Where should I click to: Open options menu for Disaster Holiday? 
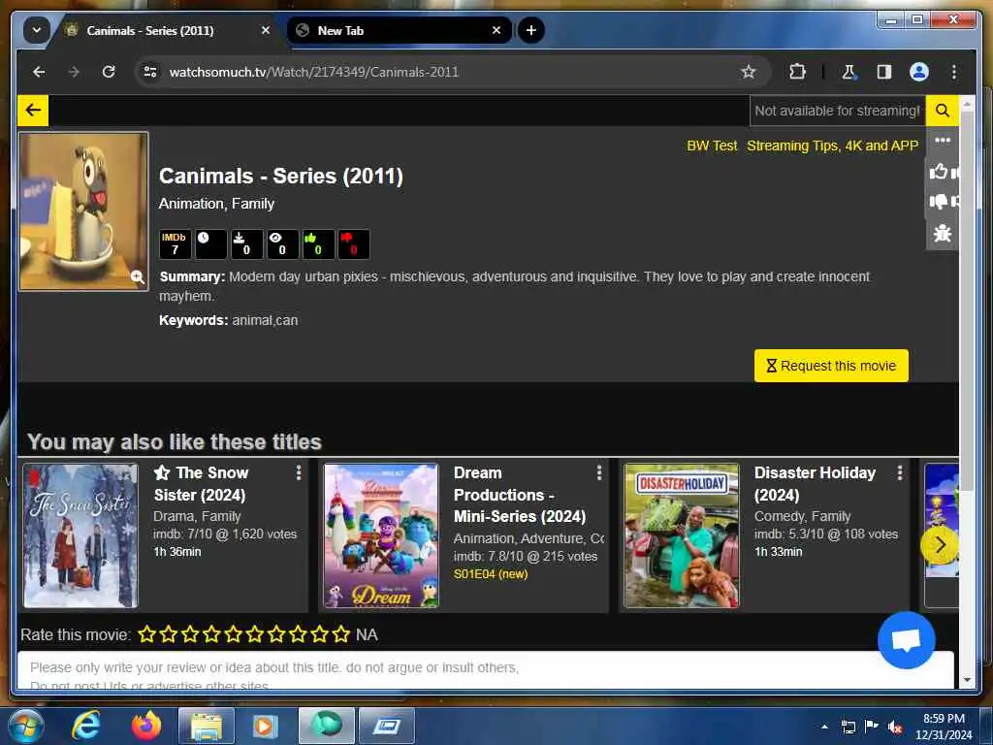click(900, 472)
